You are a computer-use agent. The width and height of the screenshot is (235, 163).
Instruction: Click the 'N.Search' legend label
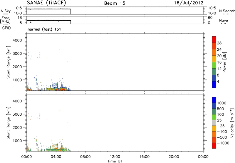pyautogui.click(x=227, y=11)
